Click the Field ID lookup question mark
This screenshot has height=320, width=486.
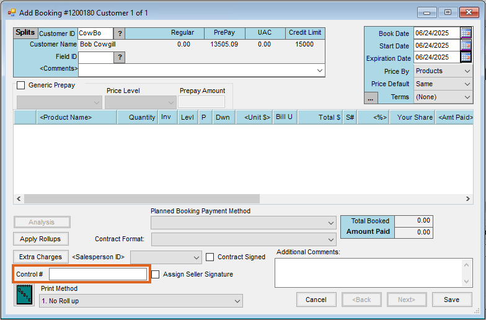120,57
